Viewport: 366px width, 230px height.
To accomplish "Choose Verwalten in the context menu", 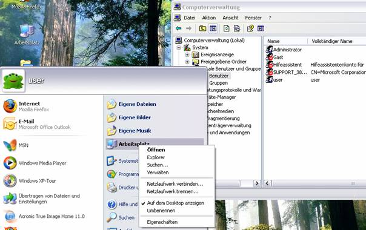I will 177,172.
